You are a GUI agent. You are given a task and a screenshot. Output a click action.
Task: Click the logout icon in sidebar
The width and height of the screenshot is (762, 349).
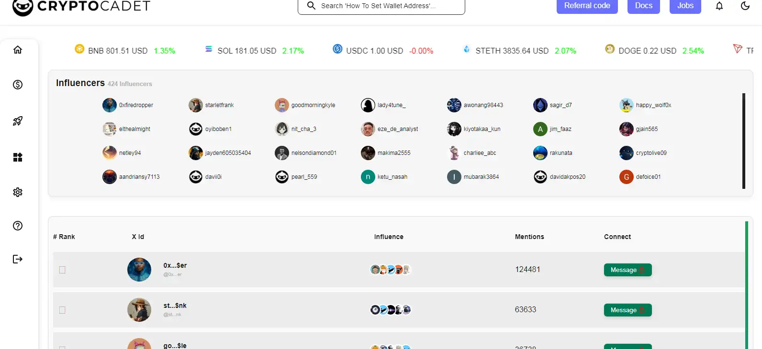(x=18, y=259)
